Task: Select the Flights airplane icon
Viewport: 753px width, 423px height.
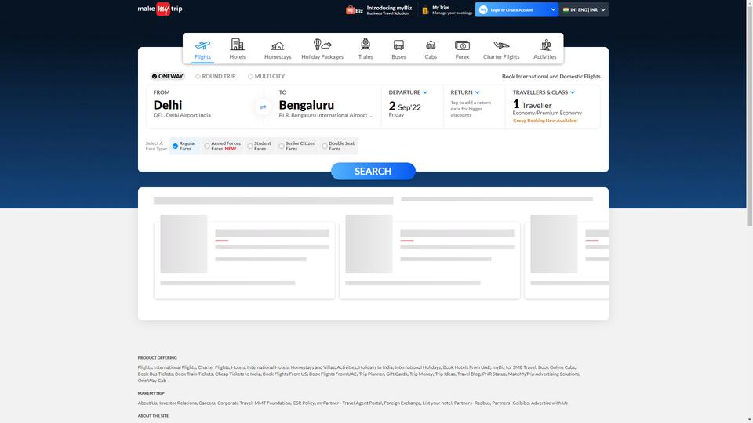Action: (x=202, y=45)
